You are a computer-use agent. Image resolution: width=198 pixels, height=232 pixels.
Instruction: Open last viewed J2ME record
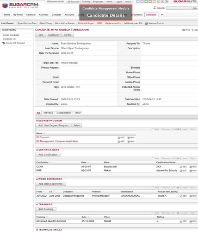(x=99, y=23)
